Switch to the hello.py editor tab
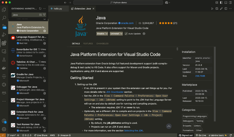 coord(57,9)
